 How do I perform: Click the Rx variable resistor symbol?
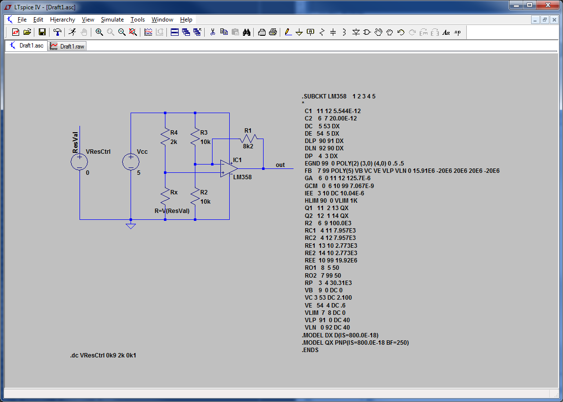(165, 197)
